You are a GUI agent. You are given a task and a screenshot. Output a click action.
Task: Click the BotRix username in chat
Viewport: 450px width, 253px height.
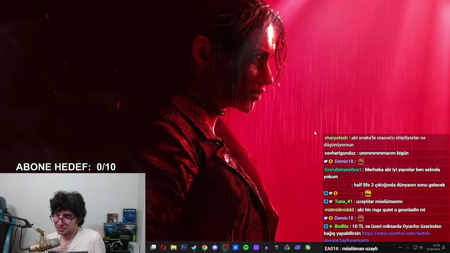(342, 226)
